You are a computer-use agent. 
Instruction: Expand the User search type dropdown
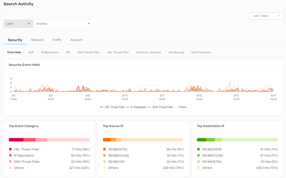coord(18,24)
